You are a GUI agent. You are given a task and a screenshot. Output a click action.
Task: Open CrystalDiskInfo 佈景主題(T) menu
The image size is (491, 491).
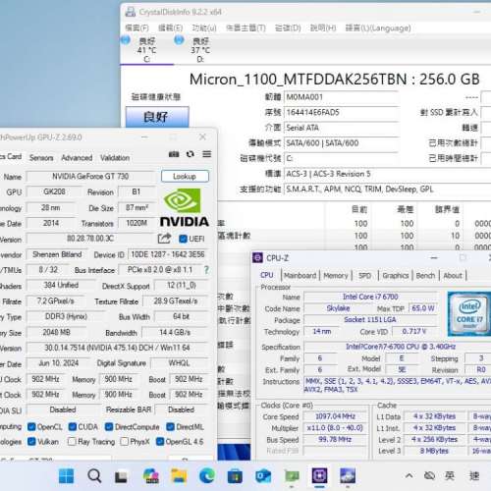point(245,27)
